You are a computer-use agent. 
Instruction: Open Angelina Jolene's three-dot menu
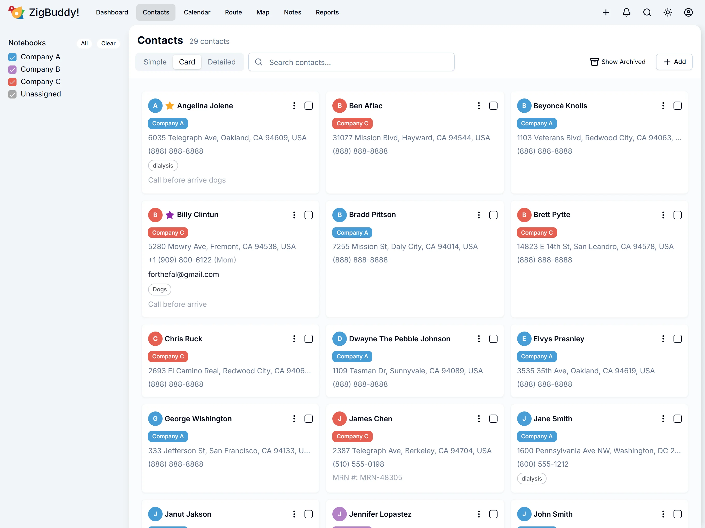(294, 106)
